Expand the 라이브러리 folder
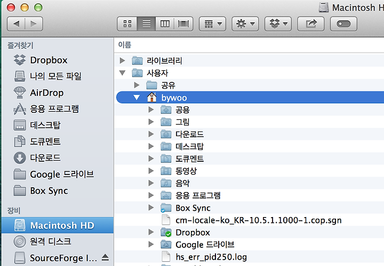Image resolution: width=384 pixels, height=266 pixels. tap(122, 60)
